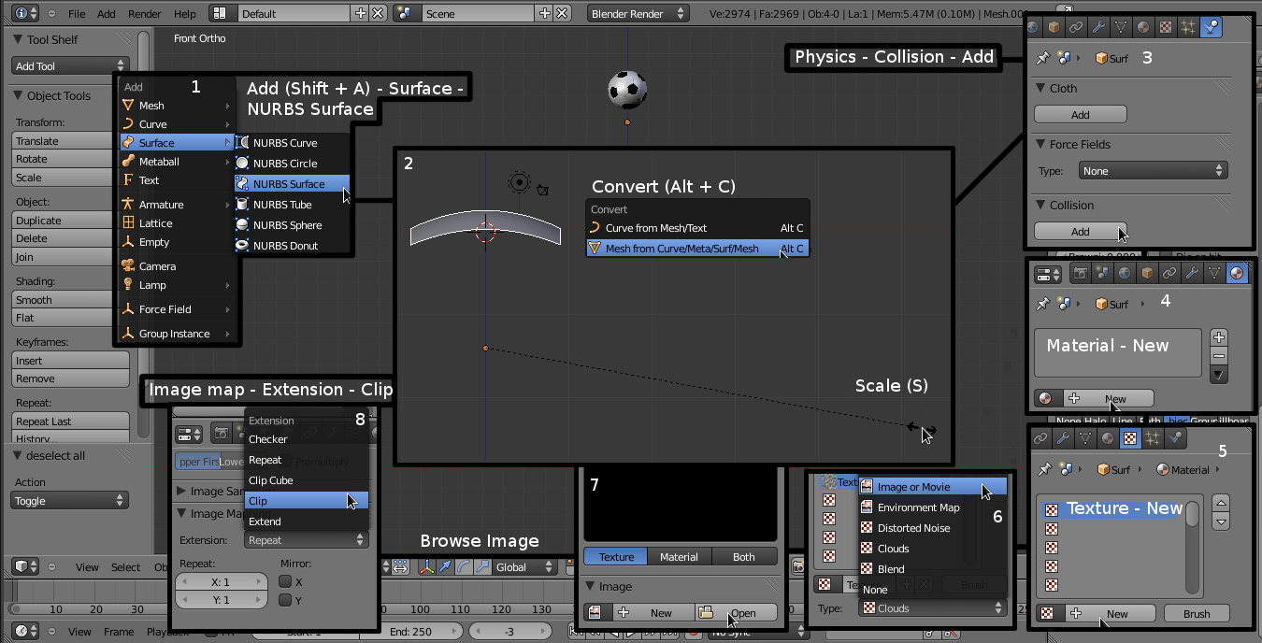
Task: Click the Repeat Last button
Action: click(71, 422)
